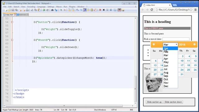Choose Jun in the month list
The width and height of the screenshot is (199, 112).
(x=170, y=66)
